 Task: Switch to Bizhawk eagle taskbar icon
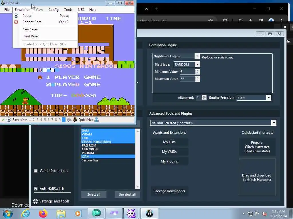tap(149, 213)
